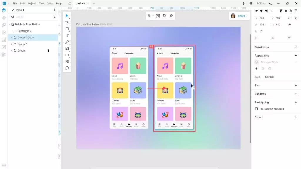Viewport: 301px width, 169px height.
Task: Toggle aspect ratio lock for W and H
Action: point(289,25)
